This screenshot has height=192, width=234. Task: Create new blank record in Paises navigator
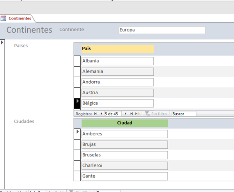137,114
